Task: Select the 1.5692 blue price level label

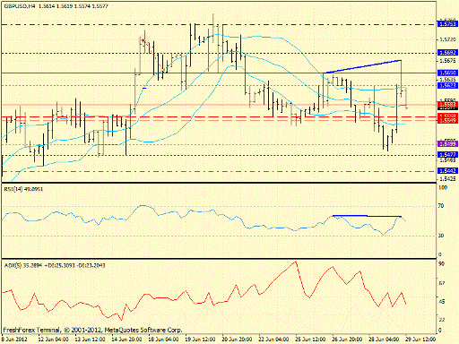Action: [x=447, y=53]
